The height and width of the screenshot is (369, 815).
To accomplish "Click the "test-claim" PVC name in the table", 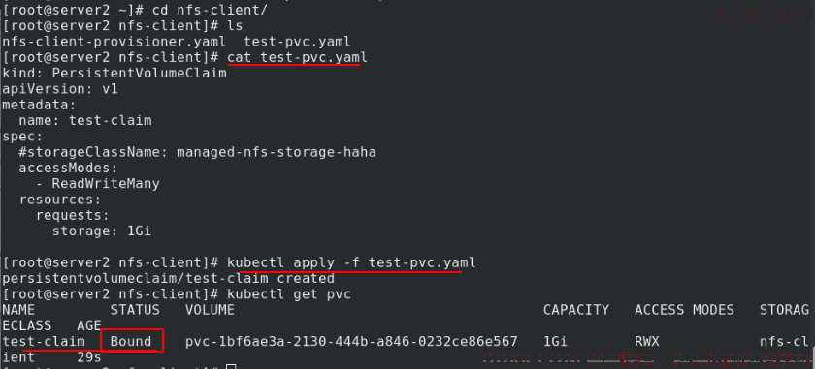I will tap(45, 342).
